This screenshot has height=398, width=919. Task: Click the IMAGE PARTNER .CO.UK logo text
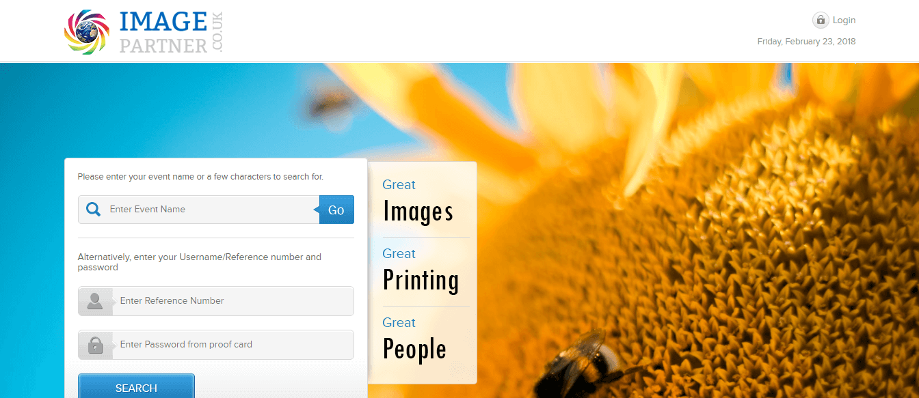[x=171, y=32]
